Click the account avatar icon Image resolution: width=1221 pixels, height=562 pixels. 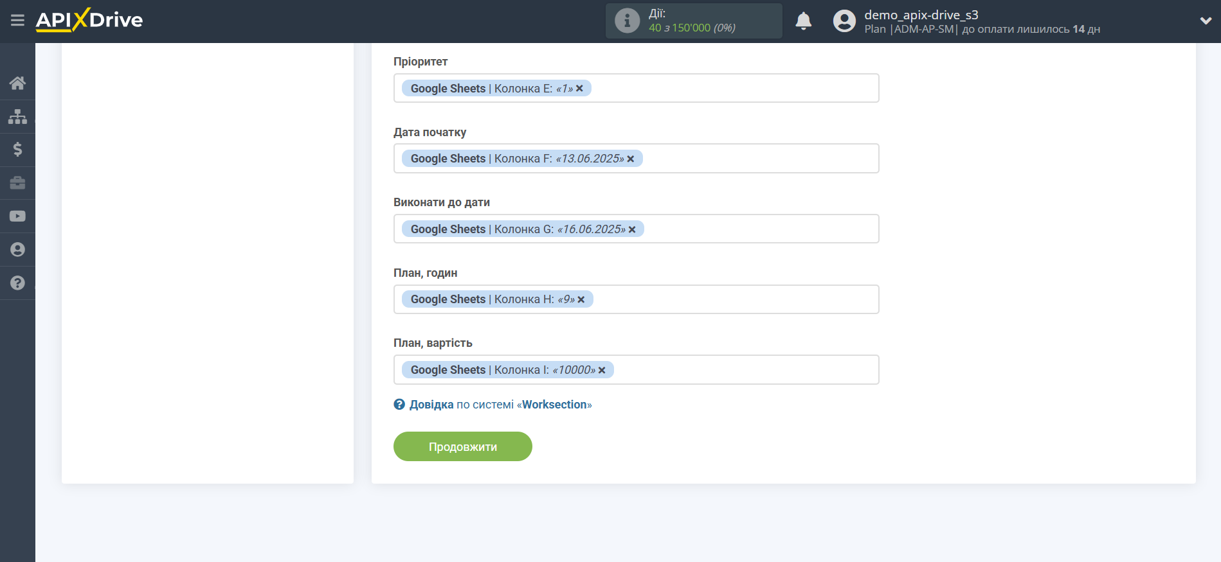pyautogui.click(x=844, y=21)
